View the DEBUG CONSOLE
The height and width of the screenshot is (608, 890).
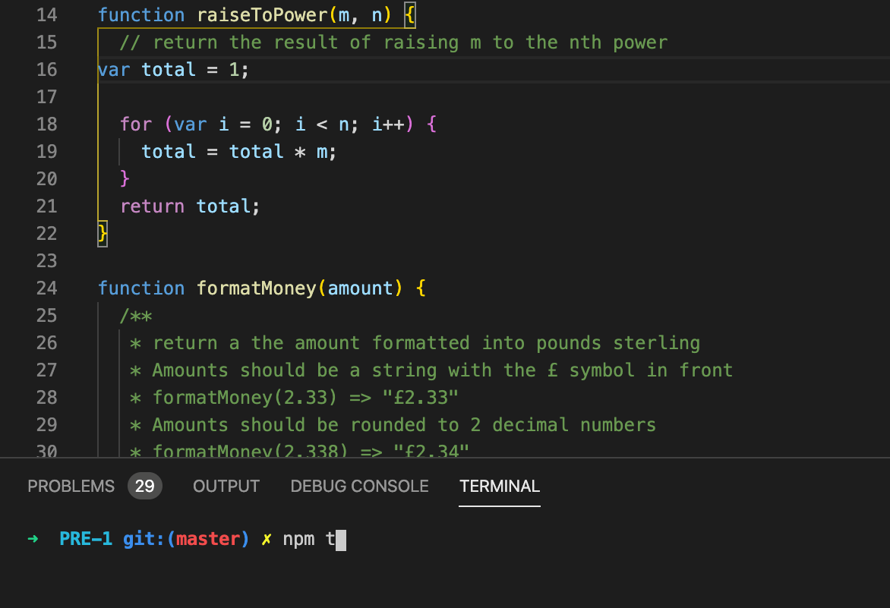(359, 486)
